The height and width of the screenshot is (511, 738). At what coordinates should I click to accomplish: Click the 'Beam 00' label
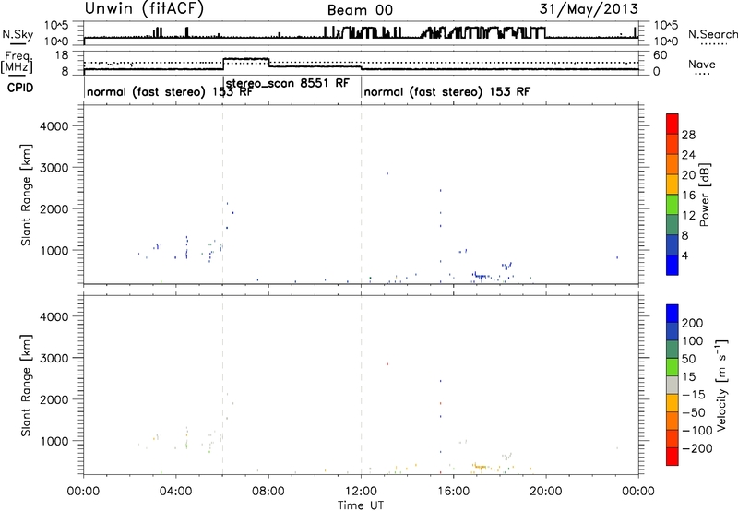point(360,10)
